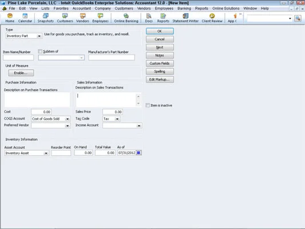Open the Lists menu
The width and height of the screenshot is (305, 229).
[x=45, y=9]
